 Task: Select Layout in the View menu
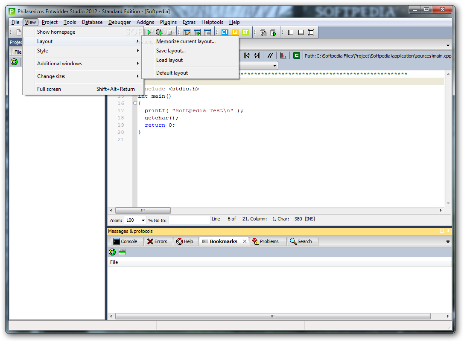(82, 41)
